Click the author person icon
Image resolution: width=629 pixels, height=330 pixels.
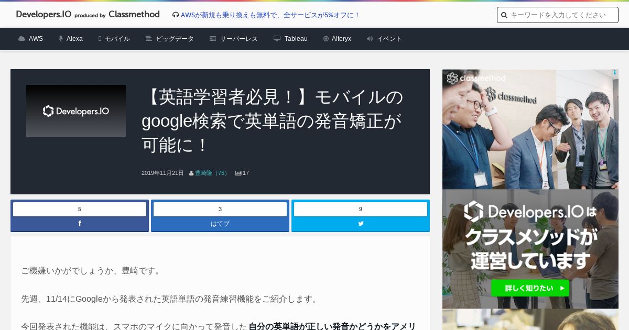[191, 173]
